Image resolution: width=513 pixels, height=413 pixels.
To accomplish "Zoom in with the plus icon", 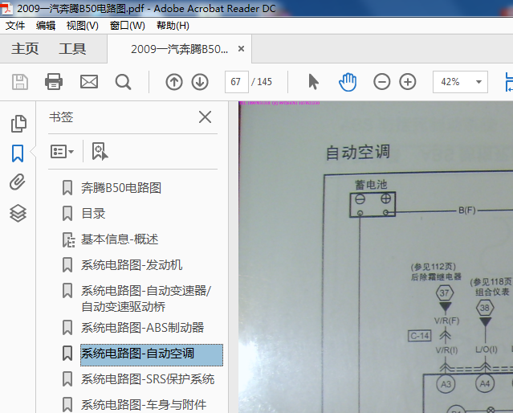I will (408, 82).
